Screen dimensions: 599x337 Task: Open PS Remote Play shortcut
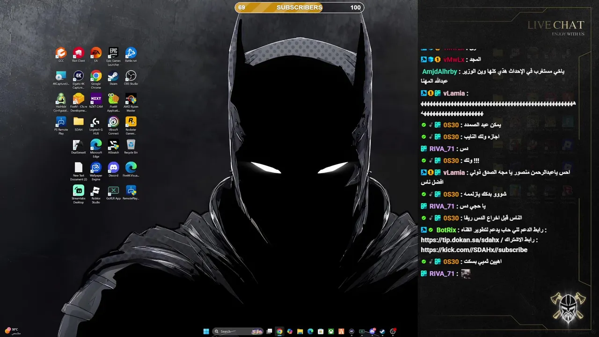[x=61, y=125]
